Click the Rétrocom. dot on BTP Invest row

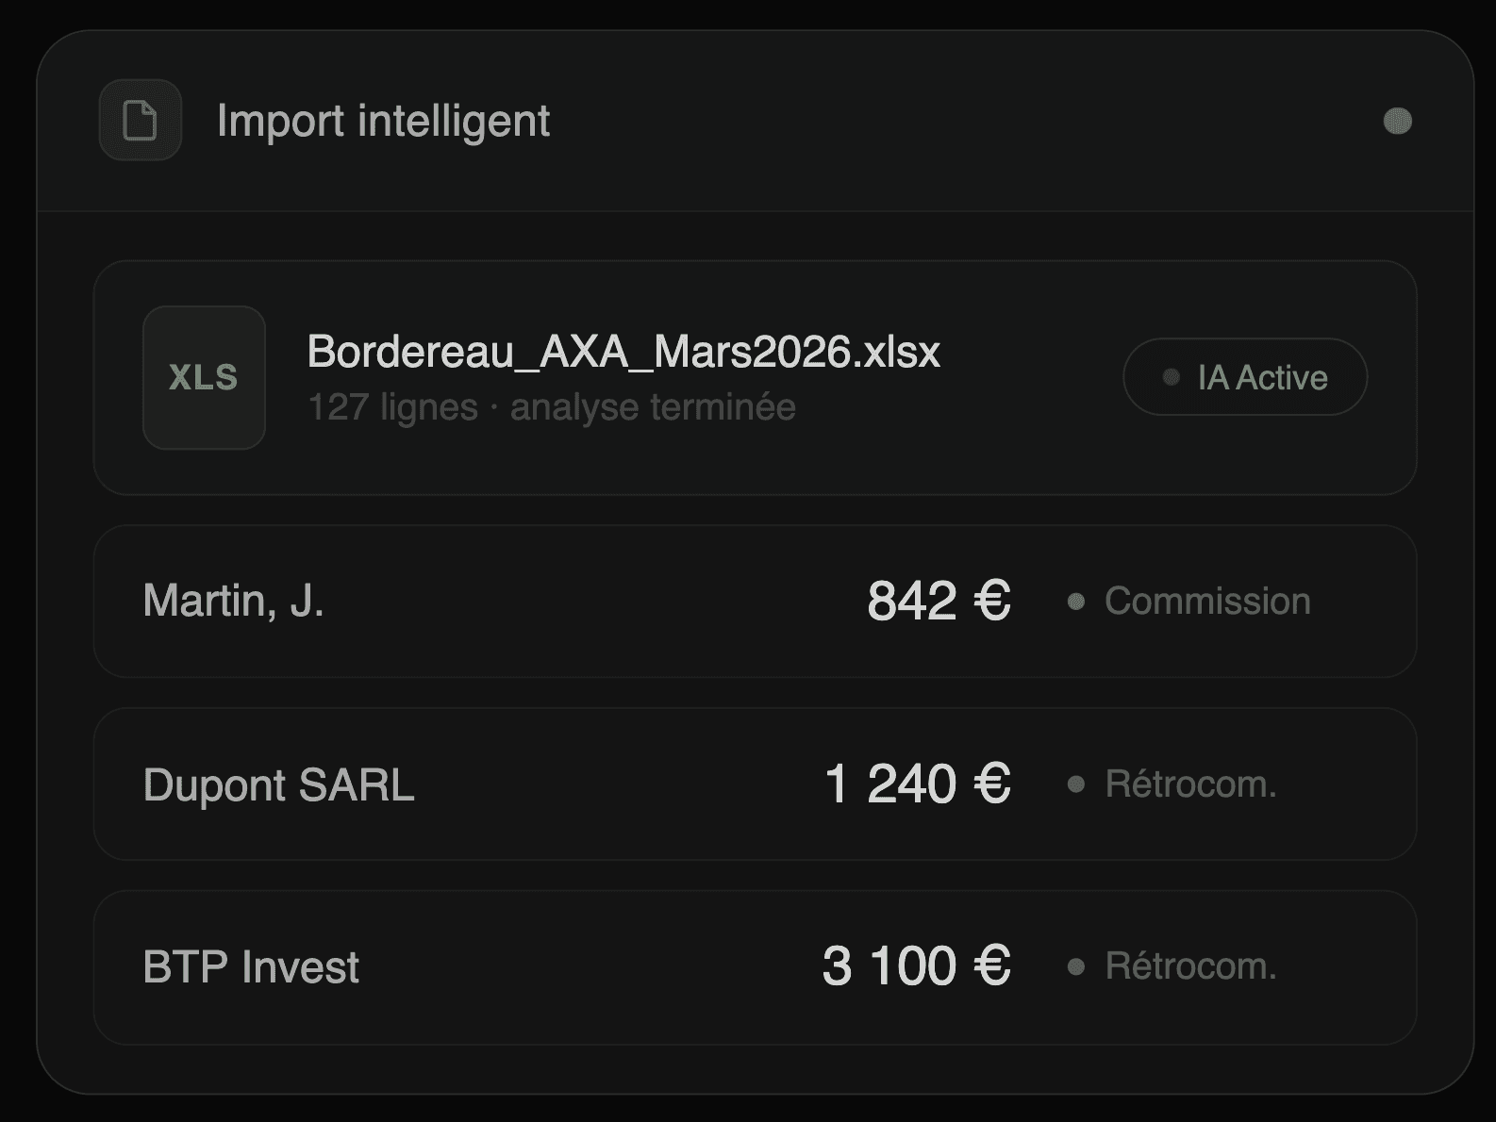(x=1075, y=966)
